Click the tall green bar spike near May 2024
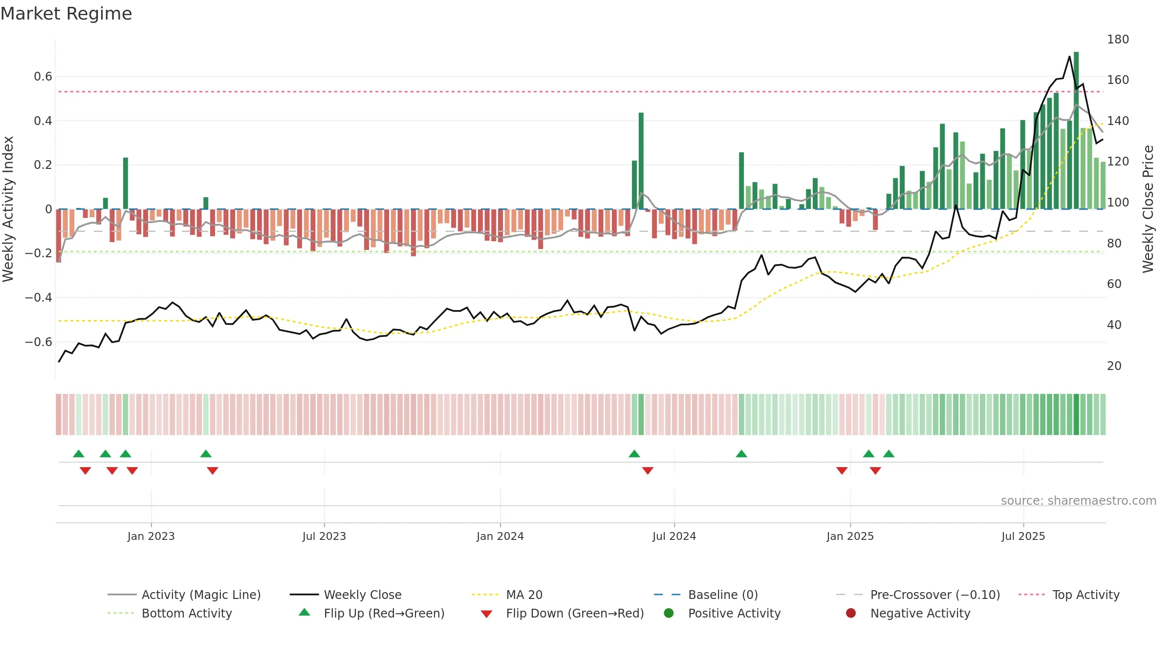Screen dimensions: 1173x659 coord(641,161)
